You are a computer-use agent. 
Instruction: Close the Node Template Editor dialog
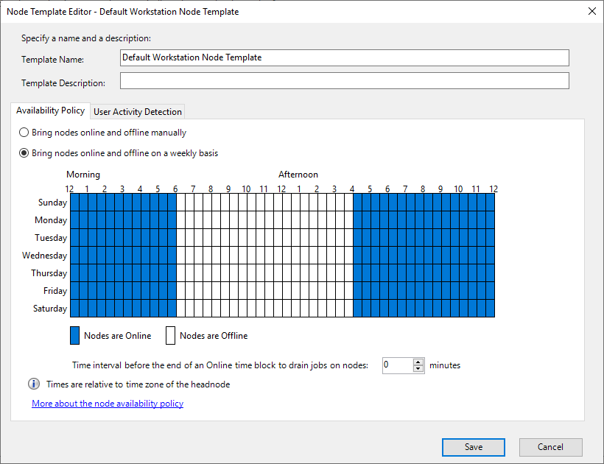tap(591, 11)
